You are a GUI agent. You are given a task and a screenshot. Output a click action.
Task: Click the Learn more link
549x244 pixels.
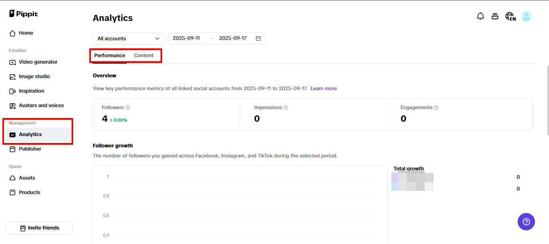(x=323, y=88)
